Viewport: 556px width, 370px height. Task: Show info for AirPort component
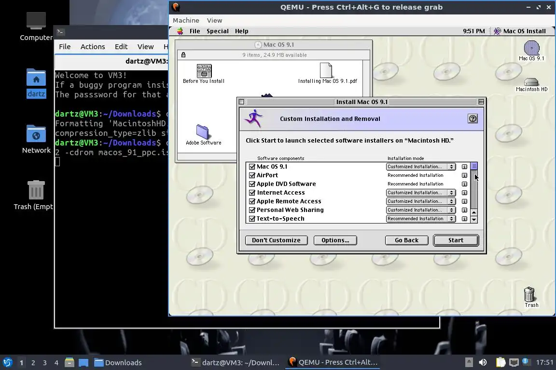tap(464, 175)
